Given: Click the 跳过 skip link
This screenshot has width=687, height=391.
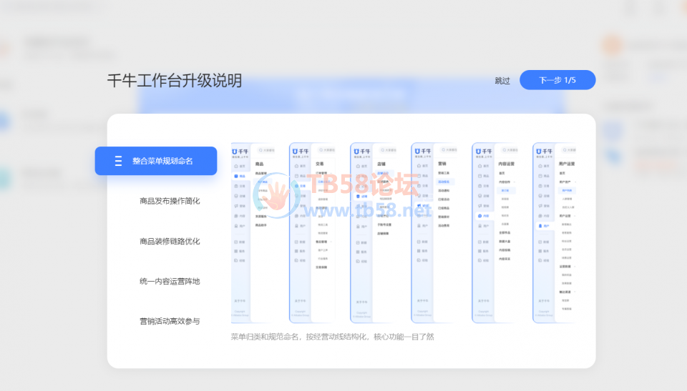Looking at the screenshot, I should click(502, 81).
